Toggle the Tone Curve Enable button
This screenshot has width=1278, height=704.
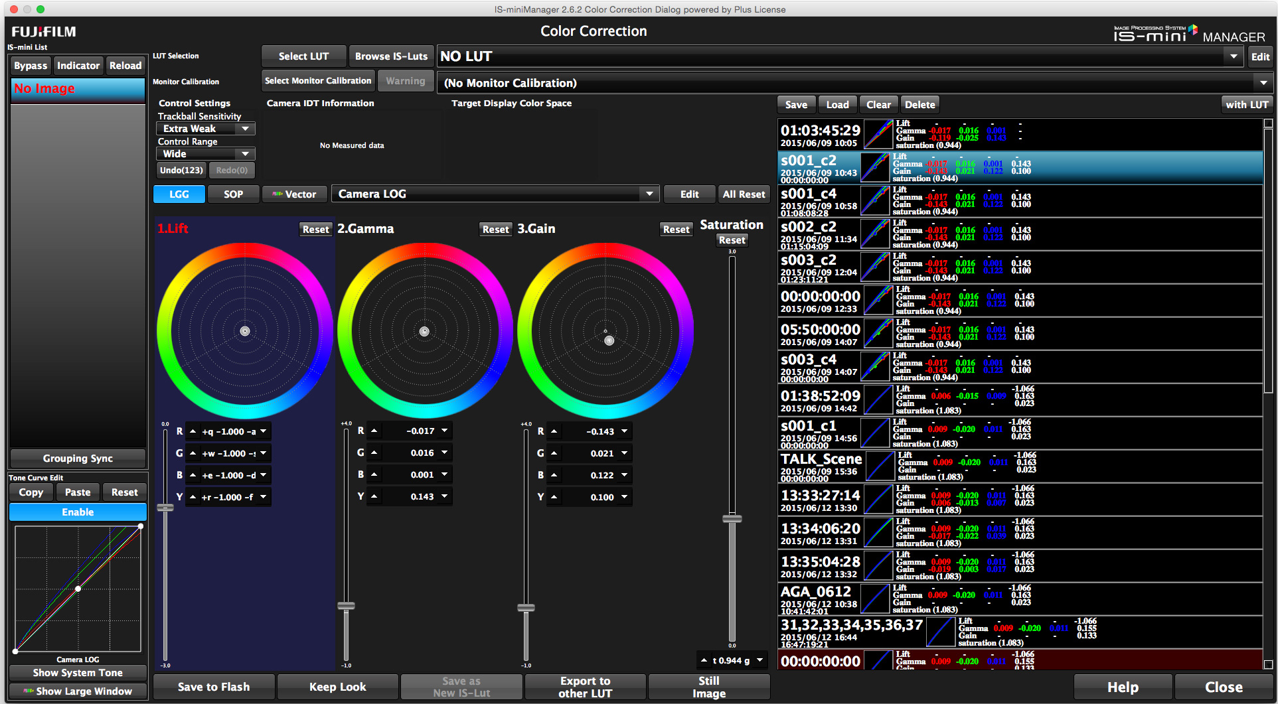pos(78,512)
